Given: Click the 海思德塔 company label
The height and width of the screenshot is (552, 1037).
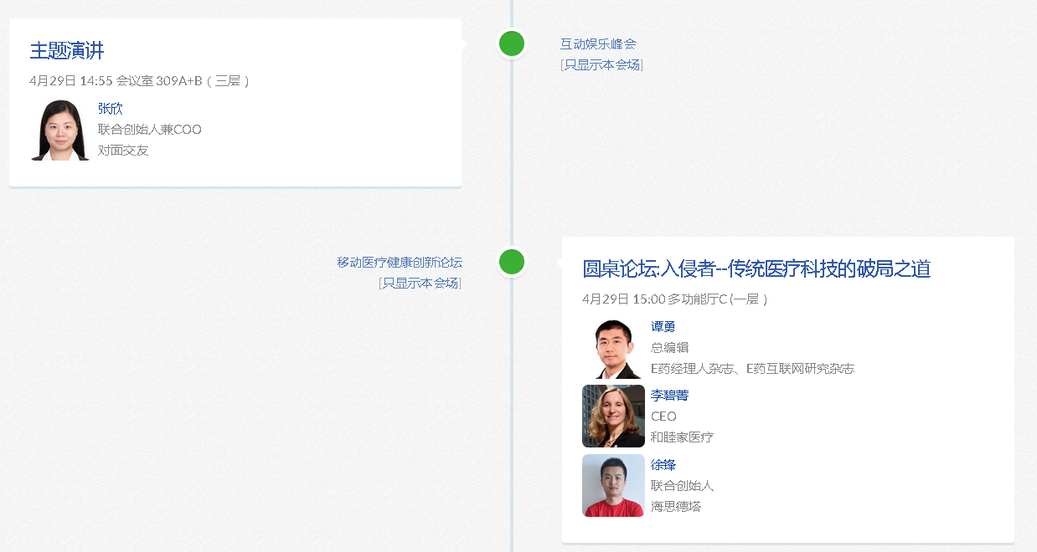Looking at the screenshot, I should point(675,507).
